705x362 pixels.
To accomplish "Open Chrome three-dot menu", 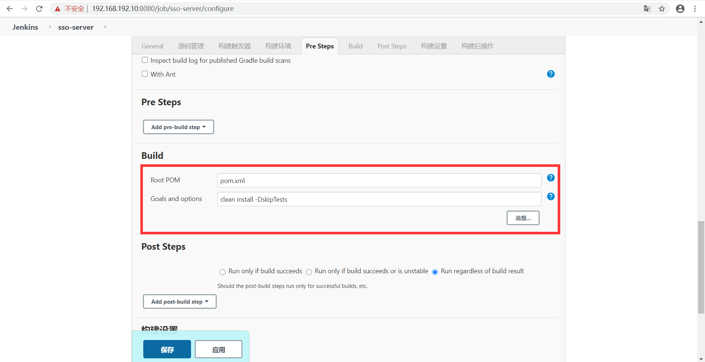I will (x=695, y=9).
